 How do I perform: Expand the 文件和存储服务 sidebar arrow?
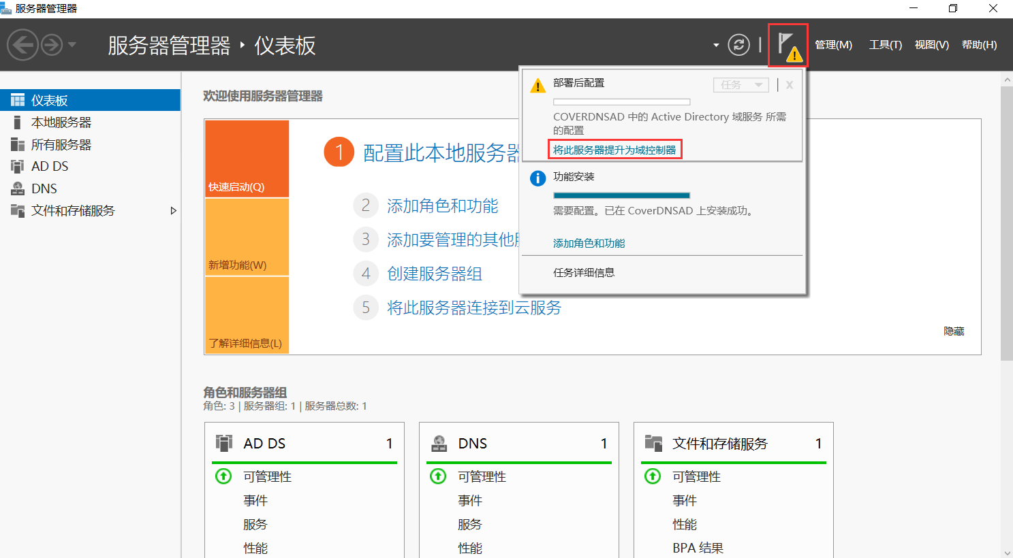pyautogui.click(x=173, y=211)
